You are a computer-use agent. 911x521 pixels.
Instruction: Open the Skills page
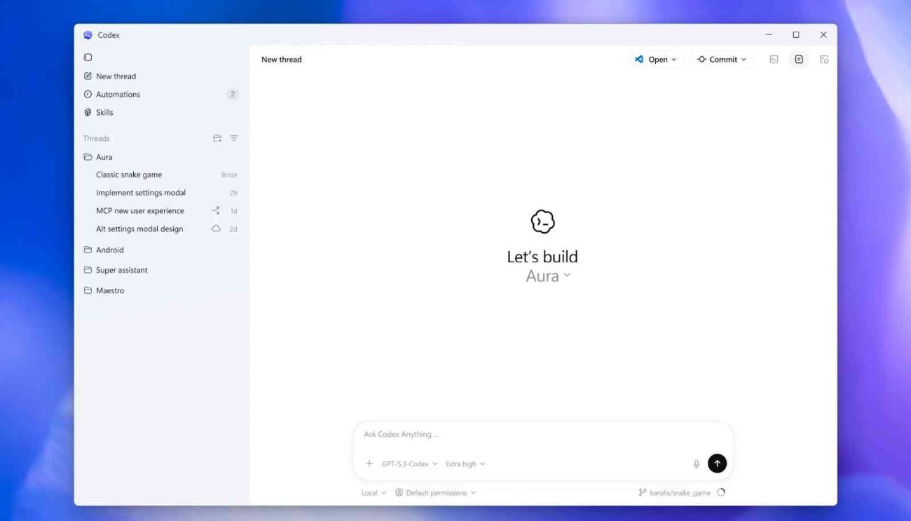pos(104,112)
